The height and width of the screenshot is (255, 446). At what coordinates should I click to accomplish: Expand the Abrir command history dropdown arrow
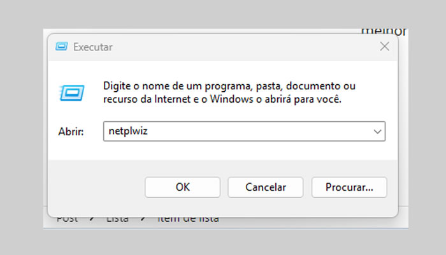[x=377, y=131]
